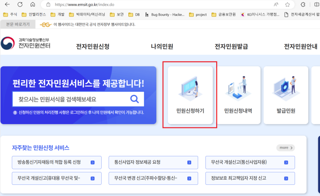Click the 전자민원센터 logo
Viewport: 320px width, 196px height.
pyautogui.click(x=25, y=43)
